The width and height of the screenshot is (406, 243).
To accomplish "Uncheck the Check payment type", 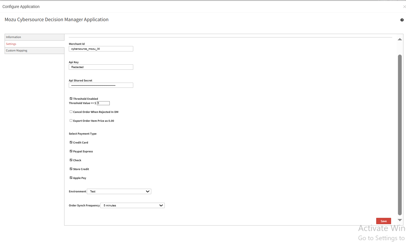I will [71, 160].
